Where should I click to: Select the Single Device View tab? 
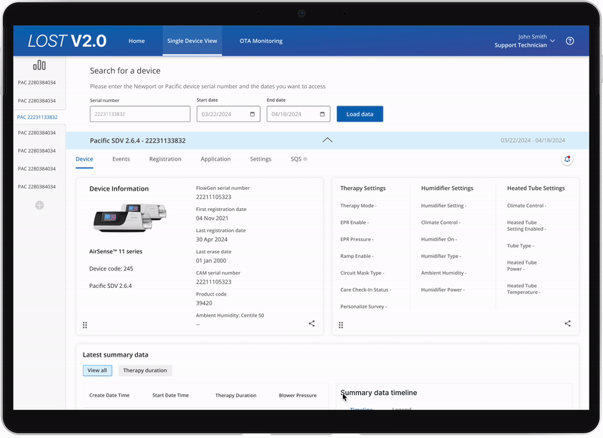pyautogui.click(x=192, y=41)
